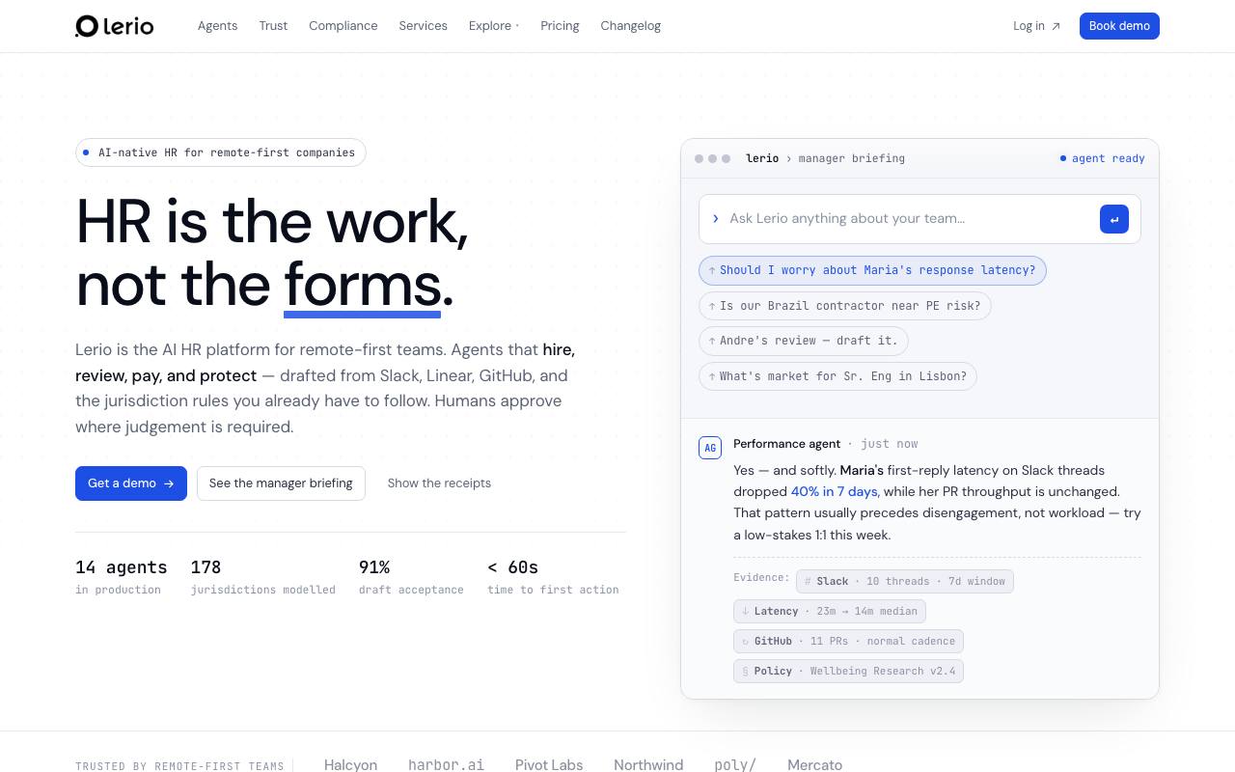
Task: Click the Get a demo button
Action: point(131,483)
